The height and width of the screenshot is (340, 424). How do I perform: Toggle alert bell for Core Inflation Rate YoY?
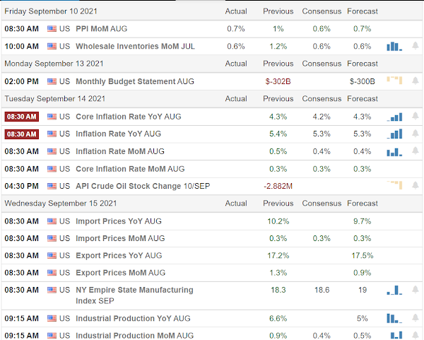(416, 117)
